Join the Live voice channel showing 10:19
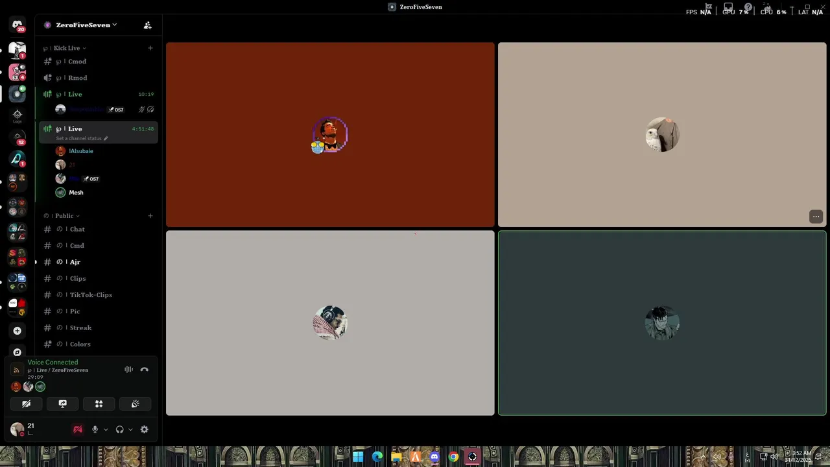The image size is (830, 467). (97, 94)
